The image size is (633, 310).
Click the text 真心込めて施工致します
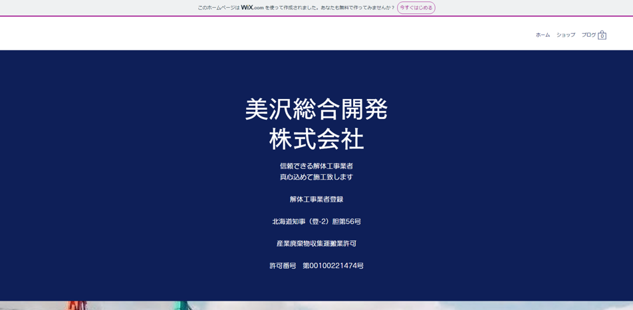[x=316, y=177]
